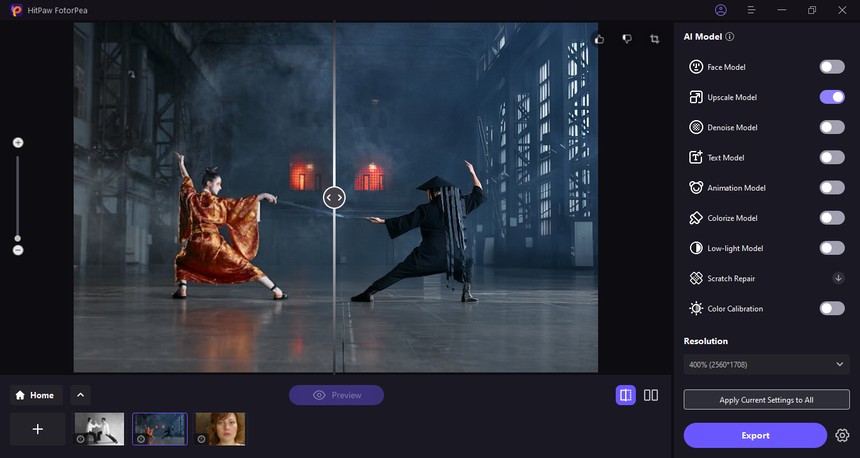The width and height of the screenshot is (860, 458).
Task: Download the Scratch Repair model
Action: pyautogui.click(x=839, y=278)
